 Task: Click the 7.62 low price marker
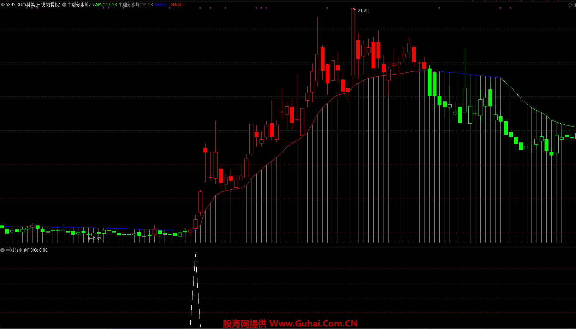tap(96, 239)
